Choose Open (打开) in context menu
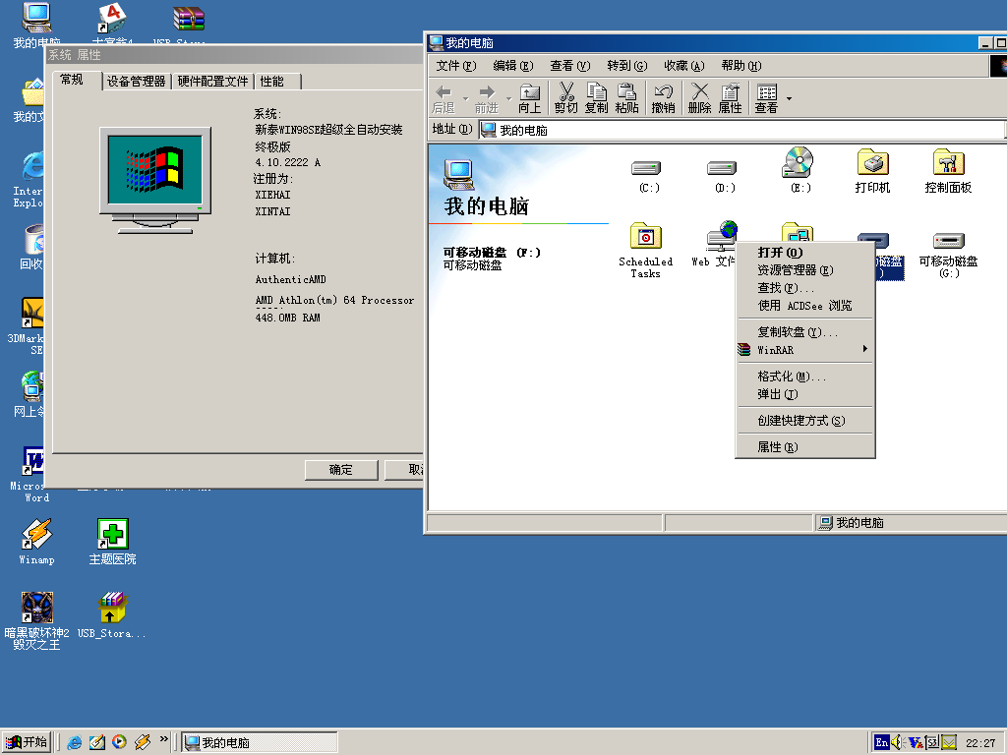The width and height of the screenshot is (1007, 755). pos(804,253)
